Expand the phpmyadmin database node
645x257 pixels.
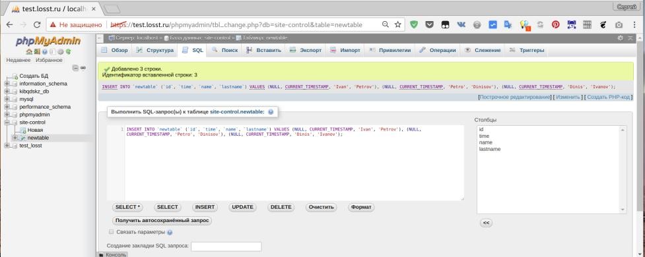click(7, 115)
